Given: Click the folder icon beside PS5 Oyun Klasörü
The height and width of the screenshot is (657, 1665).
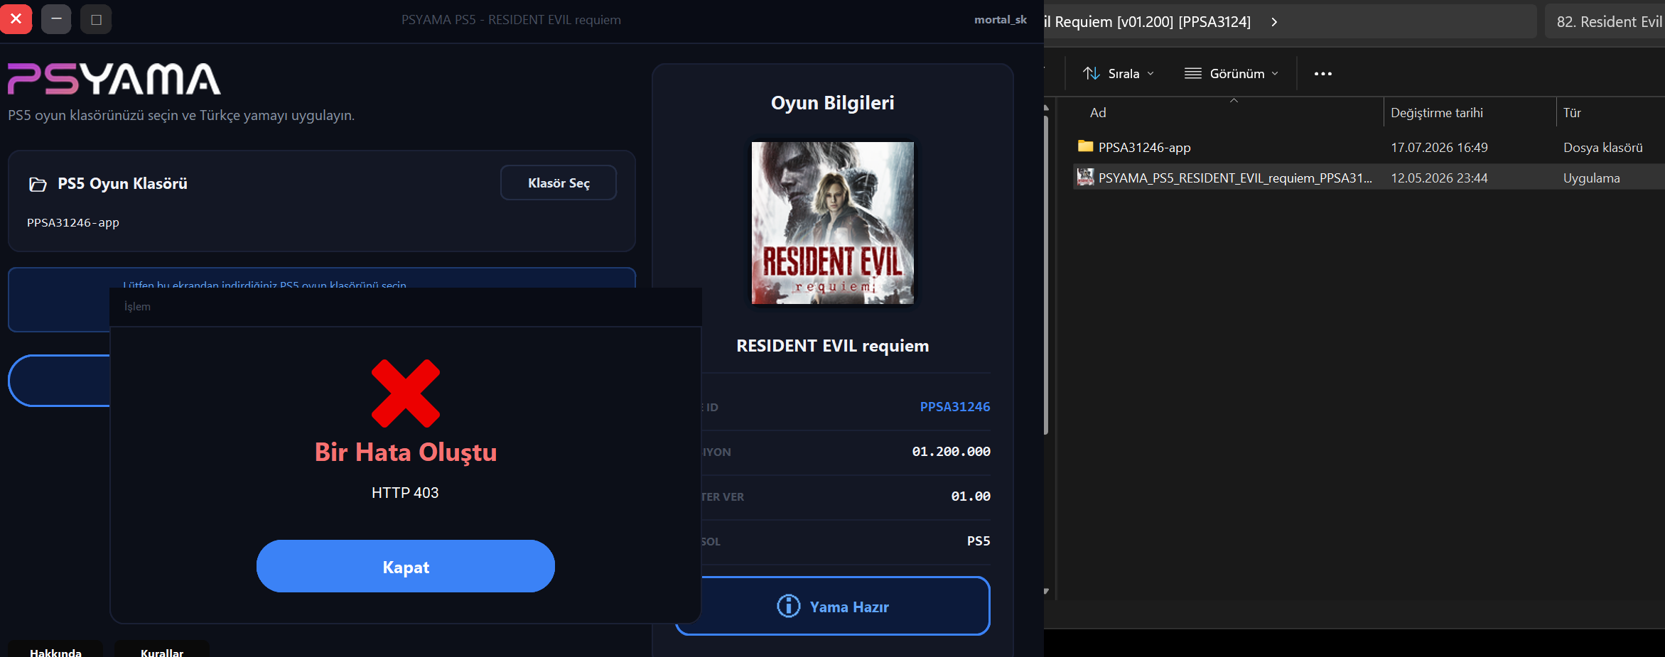Looking at the screenshot, I should [38, 184].
